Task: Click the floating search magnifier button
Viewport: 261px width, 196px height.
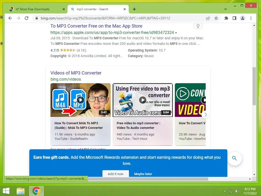Action: point(234,158)
